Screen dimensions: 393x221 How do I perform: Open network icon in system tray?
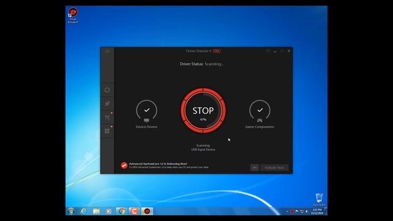coord(302,211)
